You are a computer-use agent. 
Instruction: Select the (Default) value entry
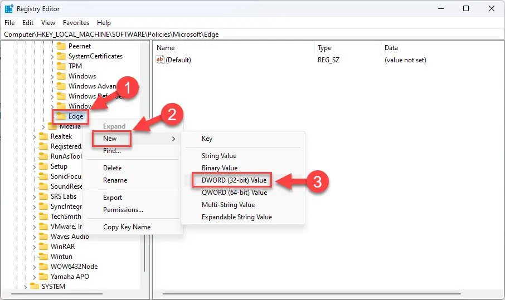pyautogui.click(x=178, y=60)
